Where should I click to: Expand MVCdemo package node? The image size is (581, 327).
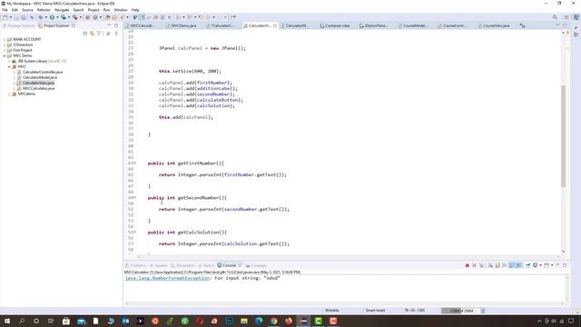pos(9,94)
